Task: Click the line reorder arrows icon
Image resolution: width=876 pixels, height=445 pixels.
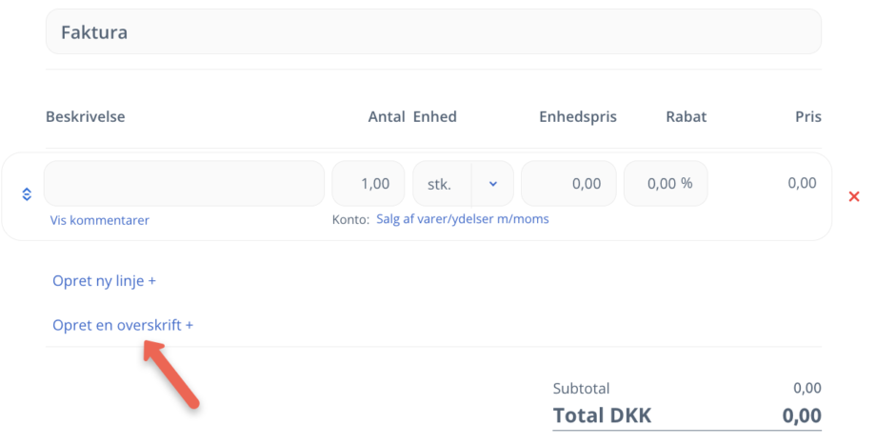Action: coord(27,194)
